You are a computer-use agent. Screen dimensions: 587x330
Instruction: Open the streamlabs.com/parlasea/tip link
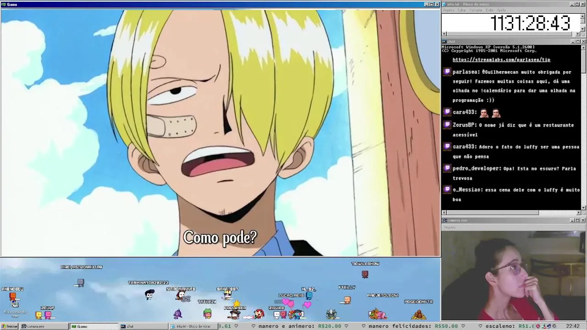point(501,60)
